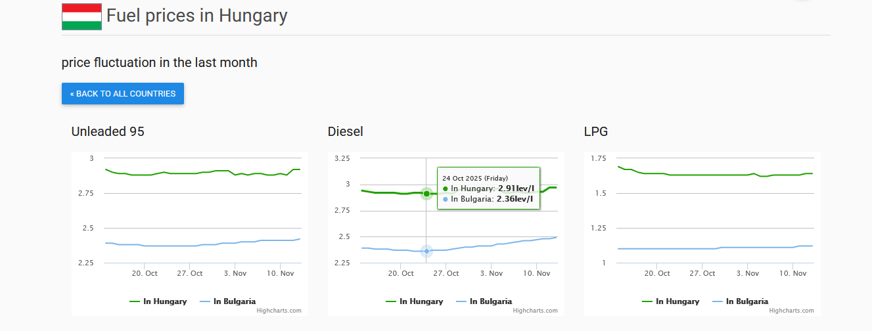Open Highcharts.com link under Diesel chart

pyautogui.click(x=536, y=311)
